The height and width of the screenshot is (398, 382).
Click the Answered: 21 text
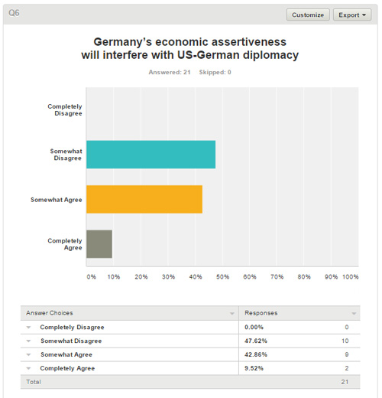click(x=170, y=72)
